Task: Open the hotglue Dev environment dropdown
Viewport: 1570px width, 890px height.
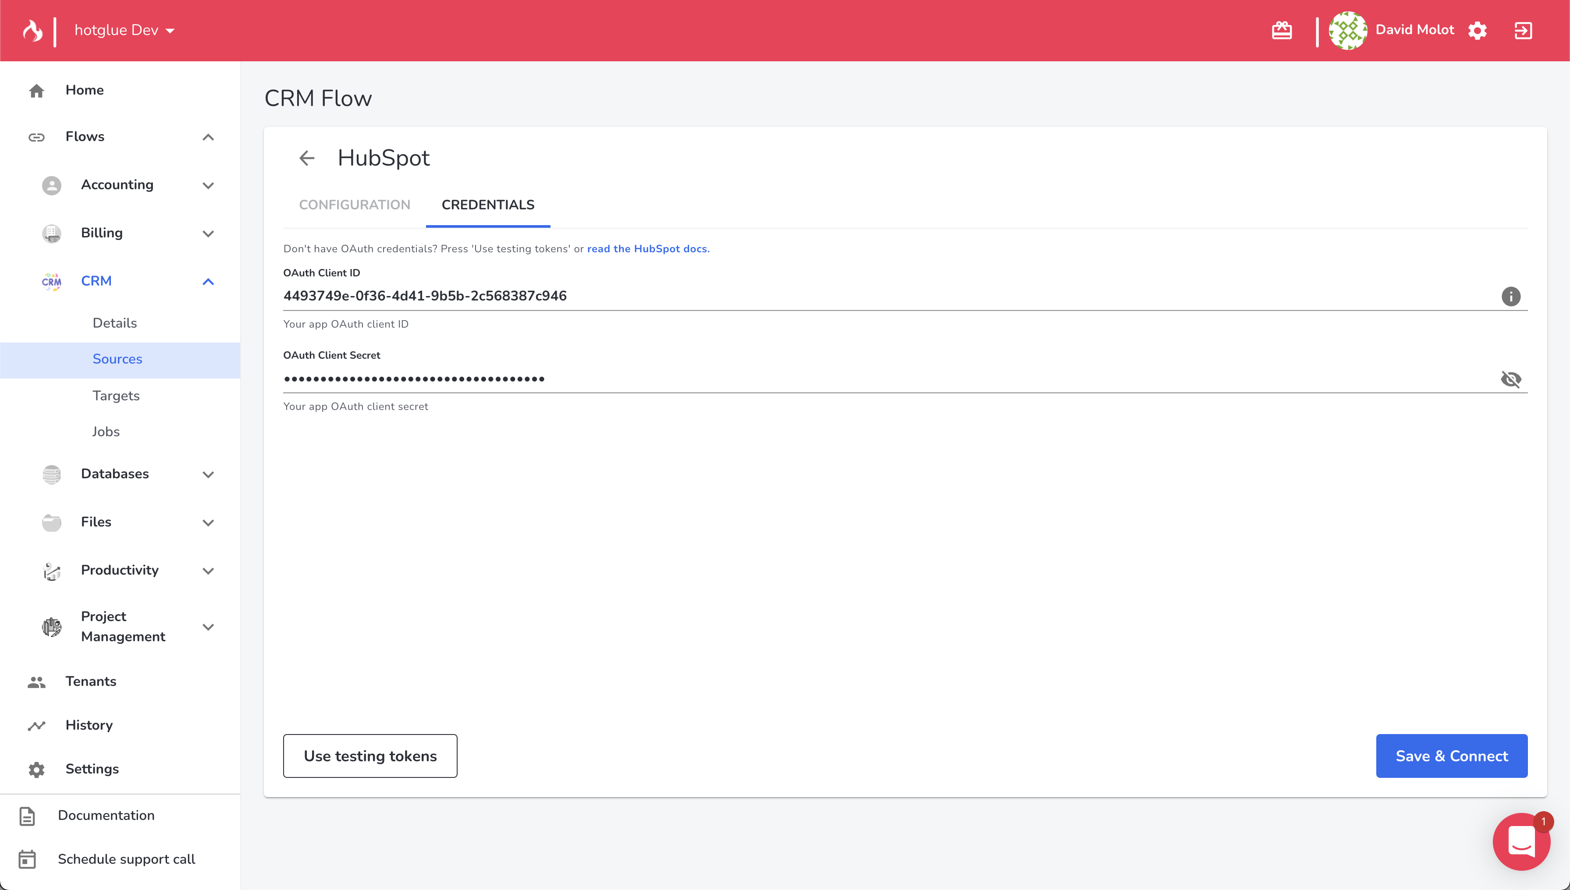Action: click(124, 30)
